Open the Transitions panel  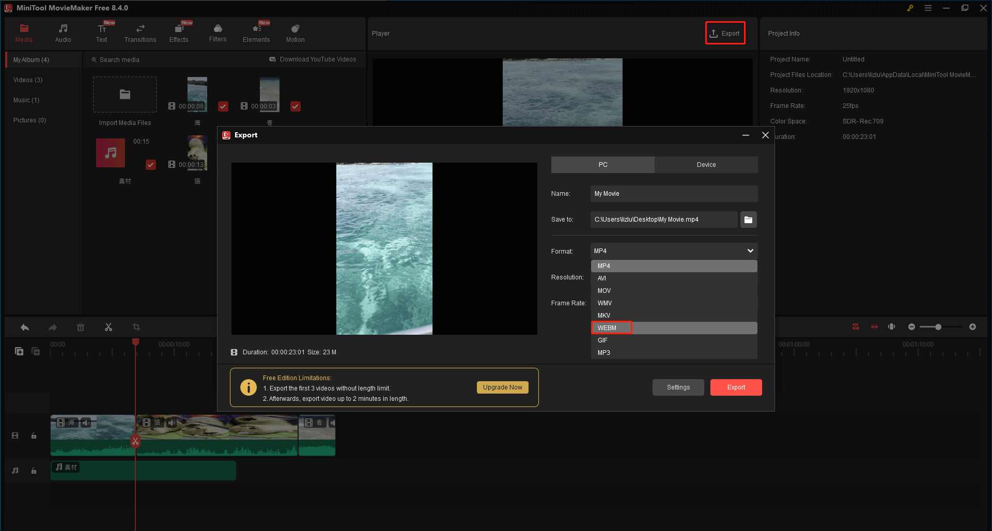pyautogui.click(x=139, y=33)
